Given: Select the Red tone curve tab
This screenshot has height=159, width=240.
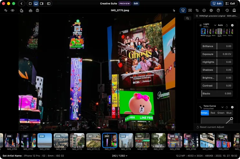Looking at the screenshot, I should [x=213, y=113].
